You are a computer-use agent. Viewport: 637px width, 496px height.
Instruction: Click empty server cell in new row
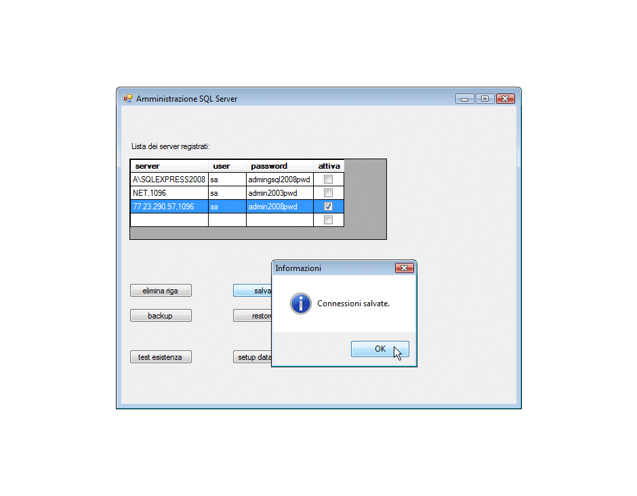click(x=169, y=220)
